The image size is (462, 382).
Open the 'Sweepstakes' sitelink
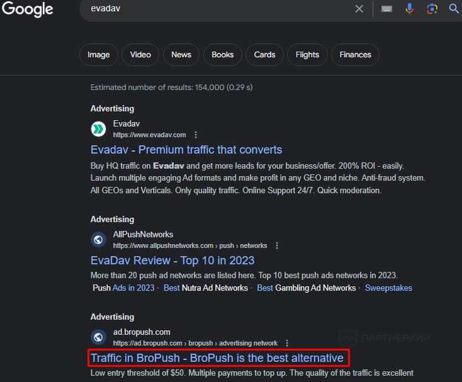tap(388, 288)
